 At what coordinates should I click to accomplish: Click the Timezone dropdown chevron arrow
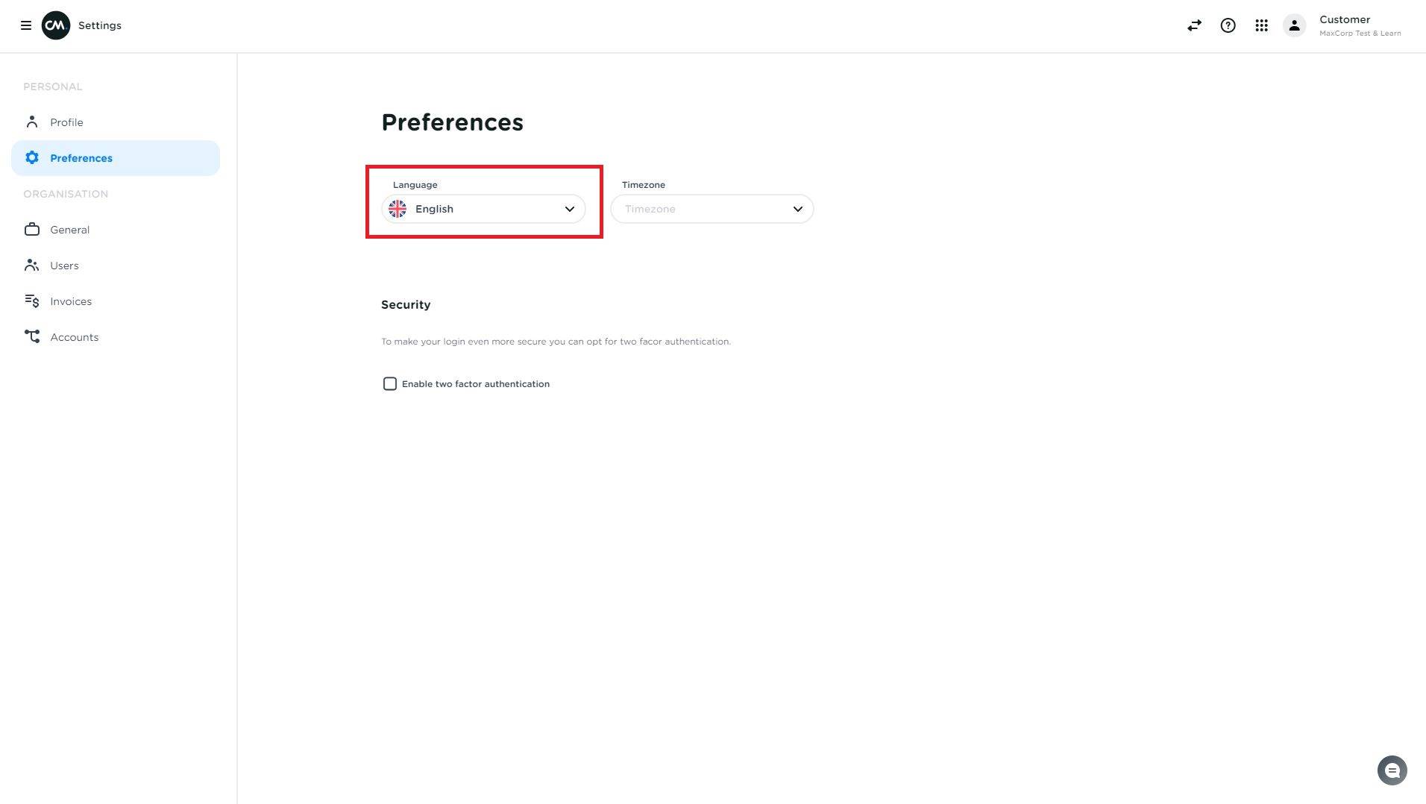pyautogui.click(x=797, y=209)
